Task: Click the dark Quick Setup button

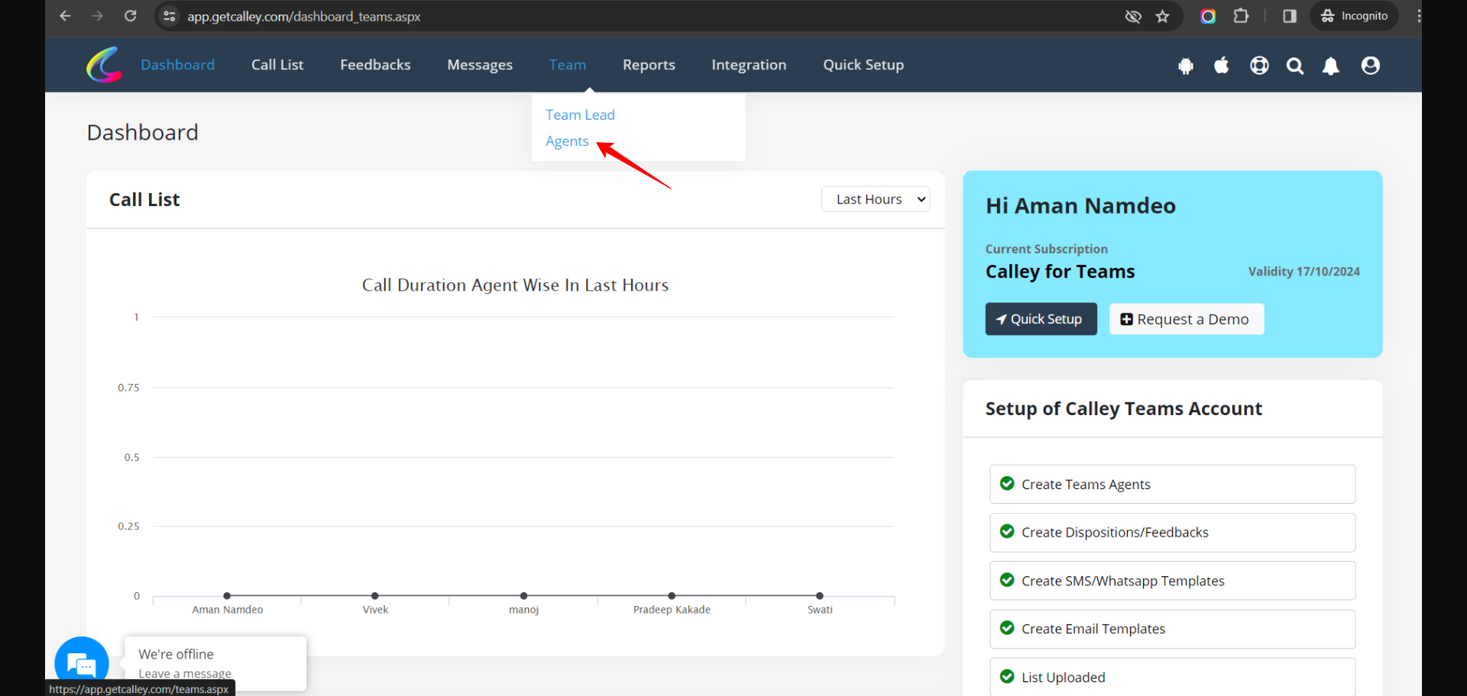Action: [x=1041, y=319]
